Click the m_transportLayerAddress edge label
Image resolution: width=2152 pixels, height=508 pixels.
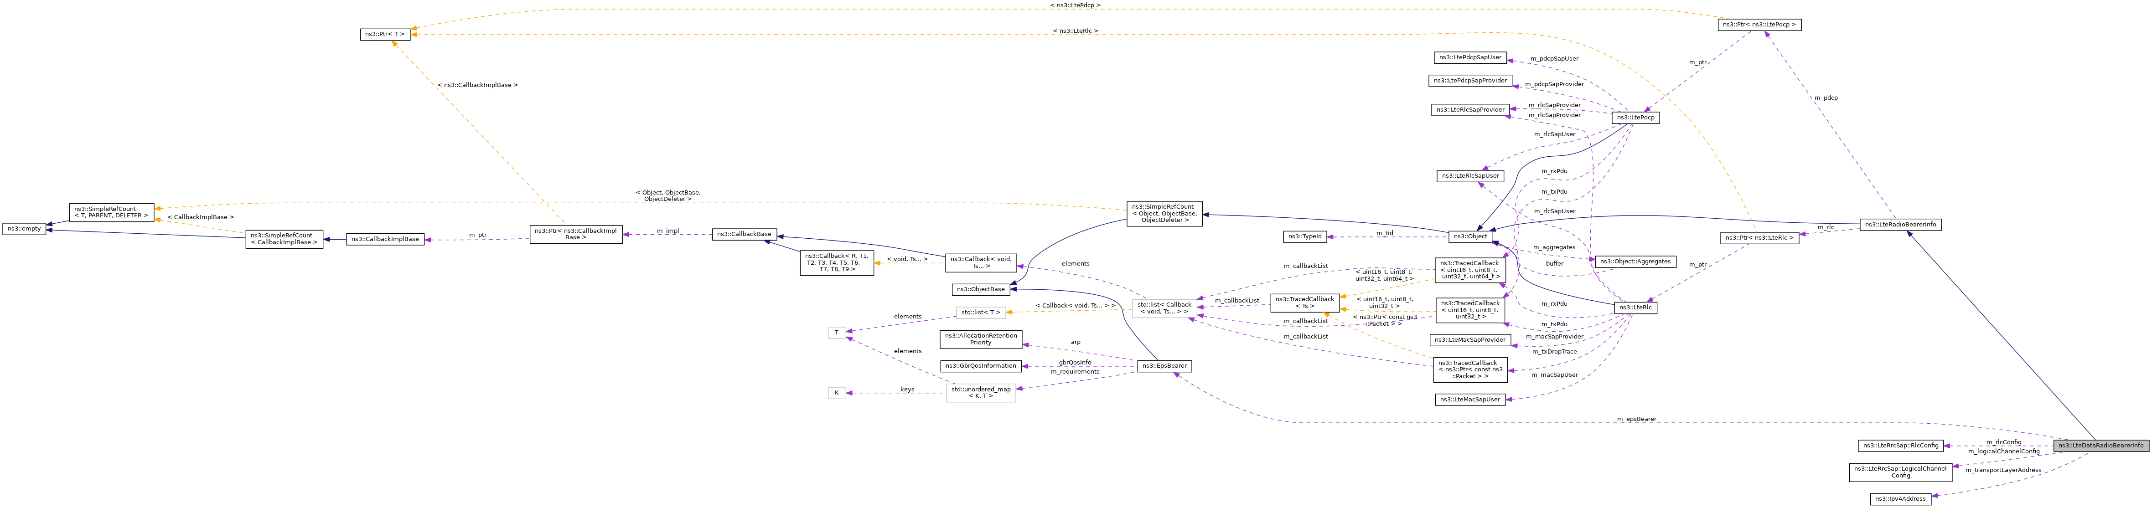[2002, 471]
